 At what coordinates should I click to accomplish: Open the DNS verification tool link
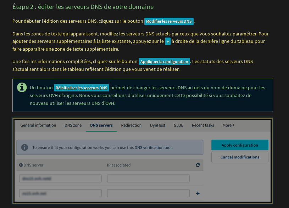(x=153, y=147)
